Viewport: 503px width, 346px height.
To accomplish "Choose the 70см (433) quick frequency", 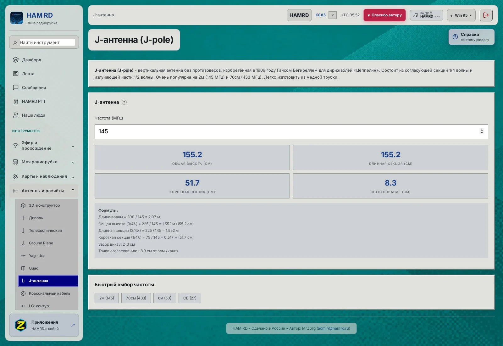I will (136, 298).
